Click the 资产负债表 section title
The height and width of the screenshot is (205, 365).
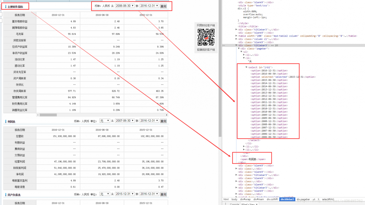coord(14,195)
